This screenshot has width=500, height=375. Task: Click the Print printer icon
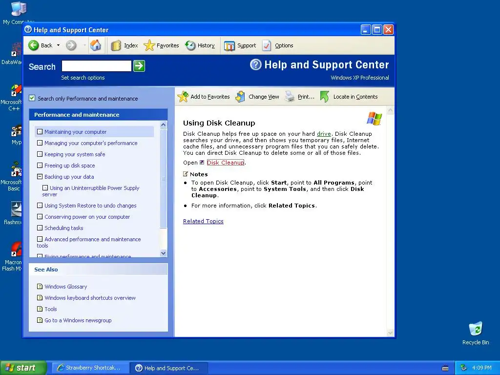tap(290, 96)
